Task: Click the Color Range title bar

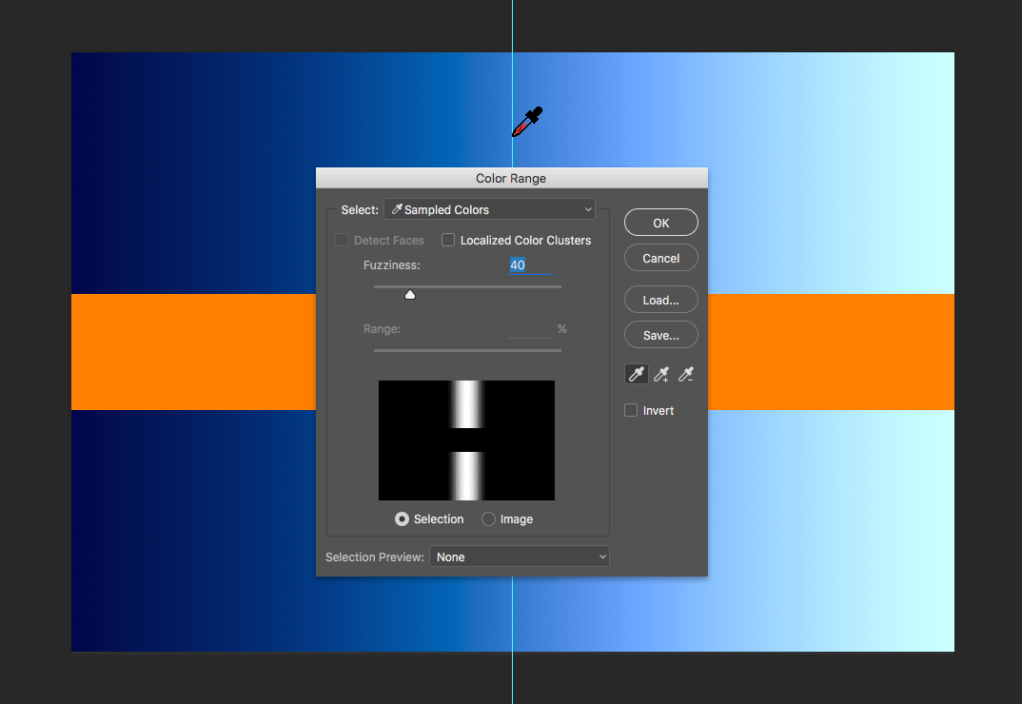Action: coord(512,178)
